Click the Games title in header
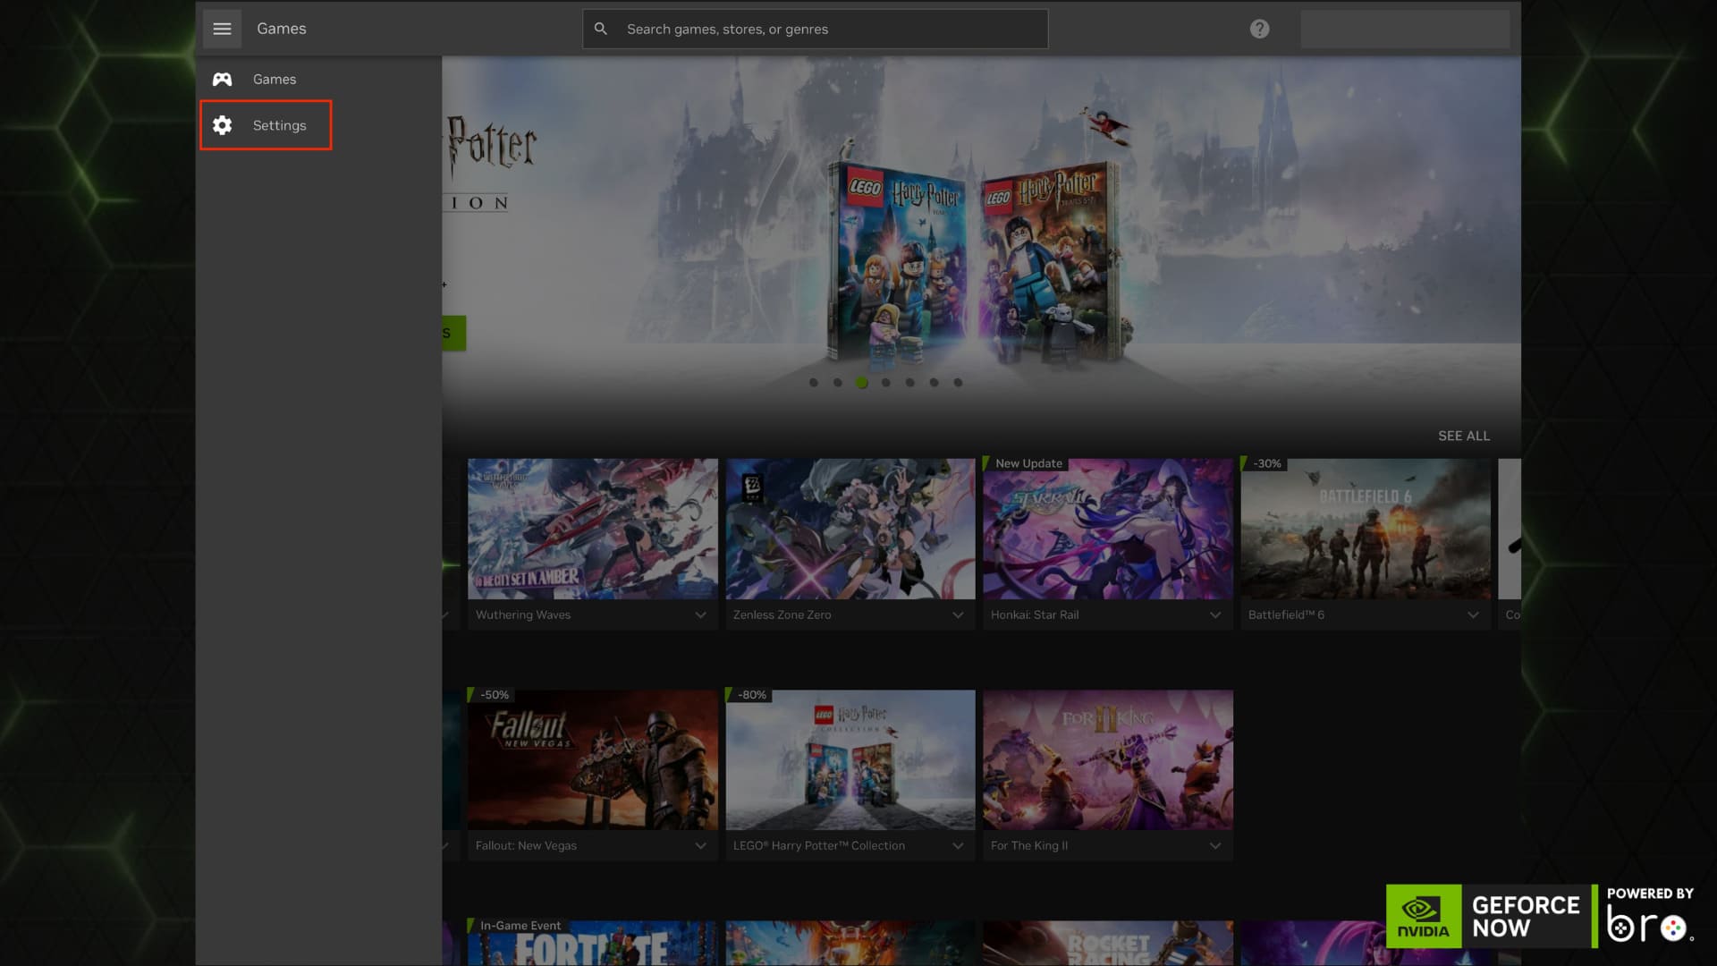Viewport: 1717px width, 966px height. tap(282, 29)
